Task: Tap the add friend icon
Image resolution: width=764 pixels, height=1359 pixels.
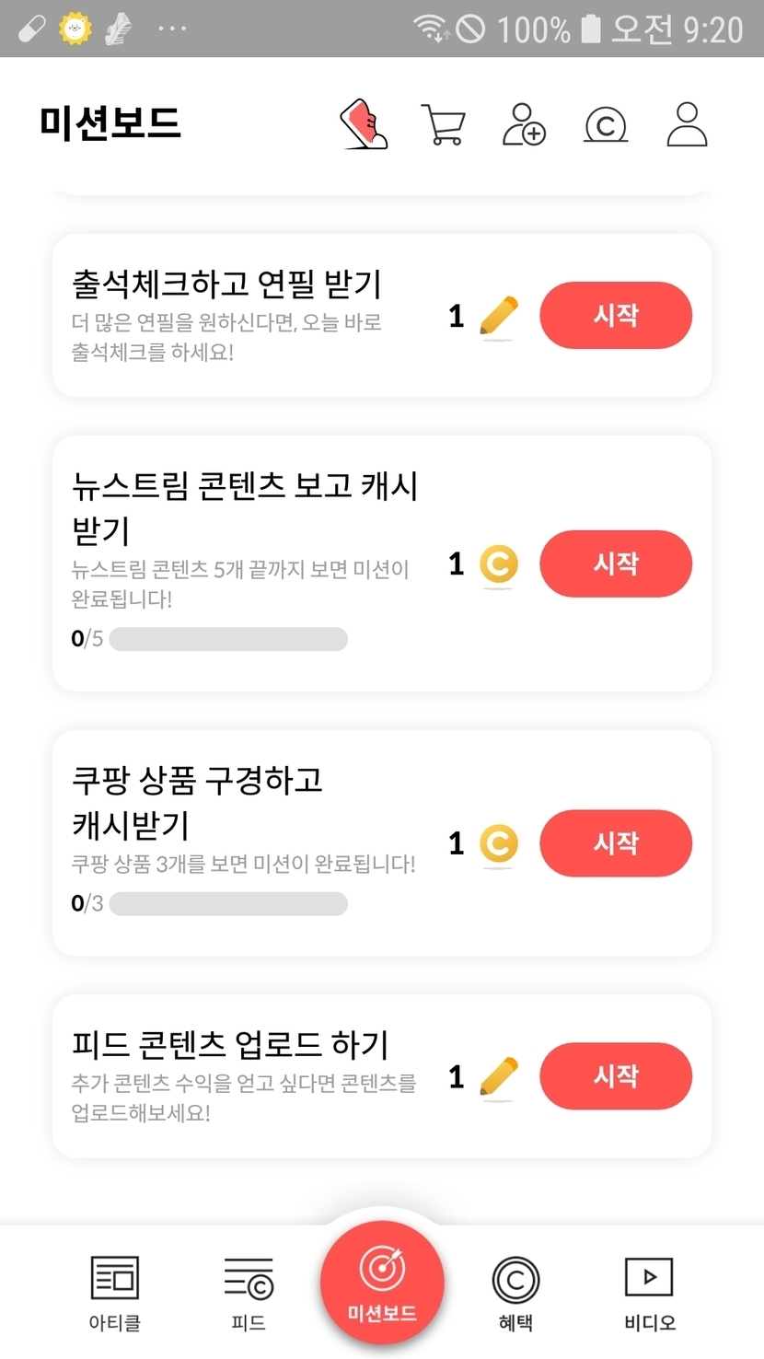Action: 524,124
